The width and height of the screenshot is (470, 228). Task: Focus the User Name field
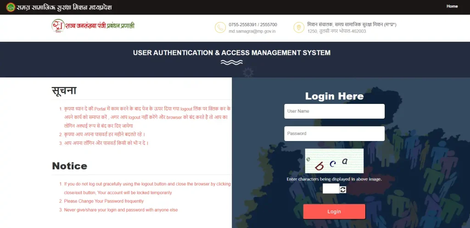point(334,111)
